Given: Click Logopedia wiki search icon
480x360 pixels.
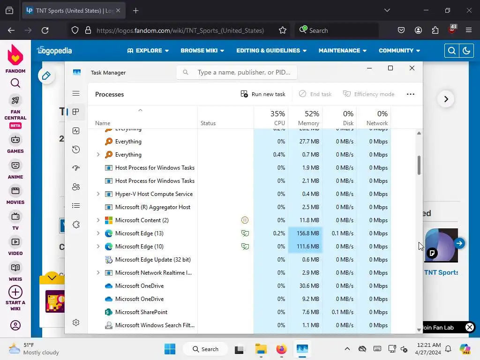Looking at the screenshot, I should (x=451, y=51).
